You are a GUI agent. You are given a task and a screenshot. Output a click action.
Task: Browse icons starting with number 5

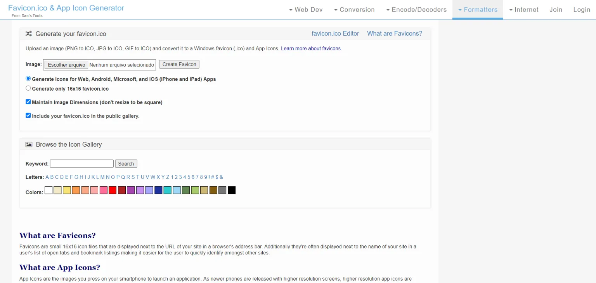189,177
